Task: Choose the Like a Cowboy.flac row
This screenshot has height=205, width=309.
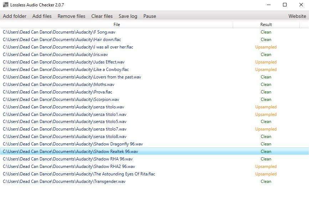Action: coord(155,70)
